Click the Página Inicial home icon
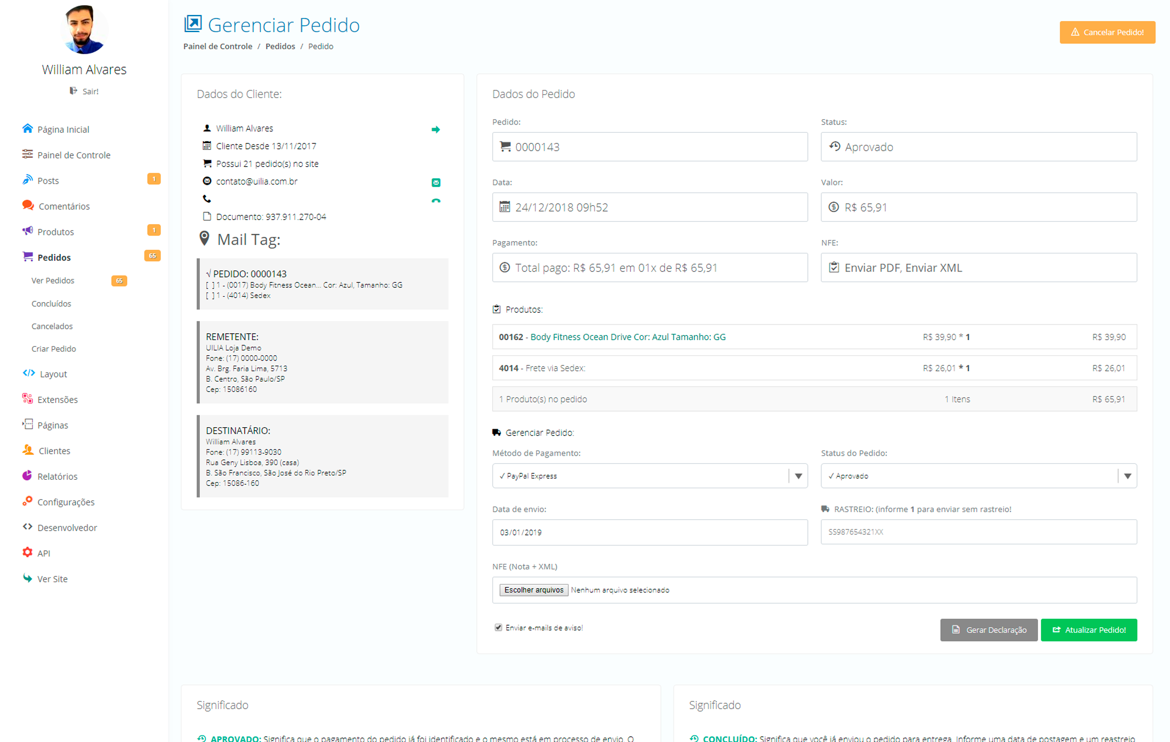 [27, 129]
